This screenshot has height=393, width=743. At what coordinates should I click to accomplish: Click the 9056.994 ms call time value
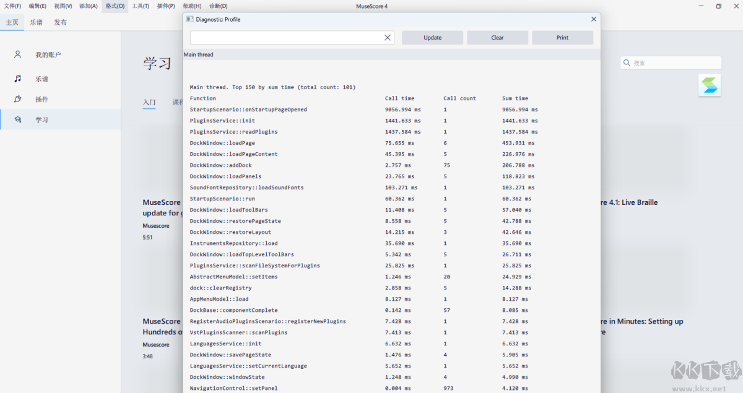tap(402, 110)
